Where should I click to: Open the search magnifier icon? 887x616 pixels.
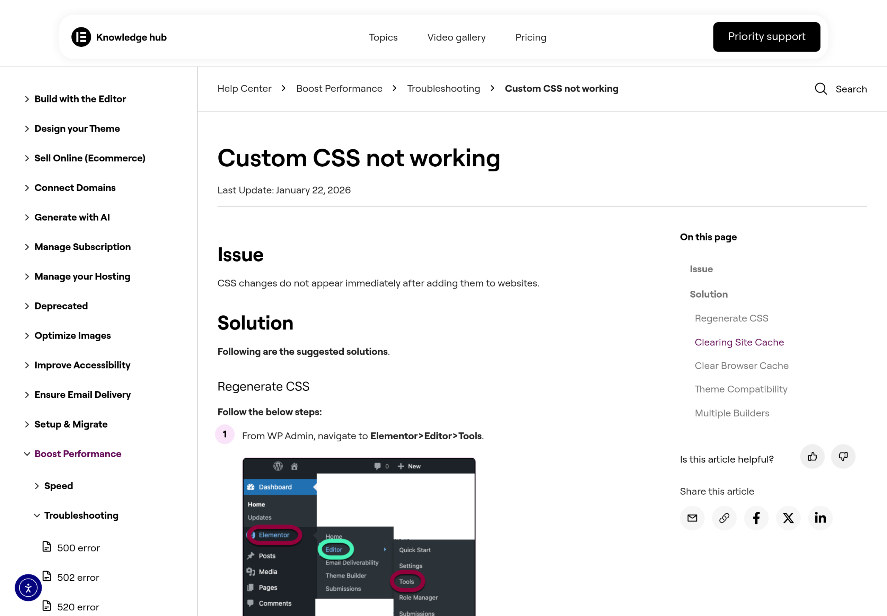click(820, 89)
